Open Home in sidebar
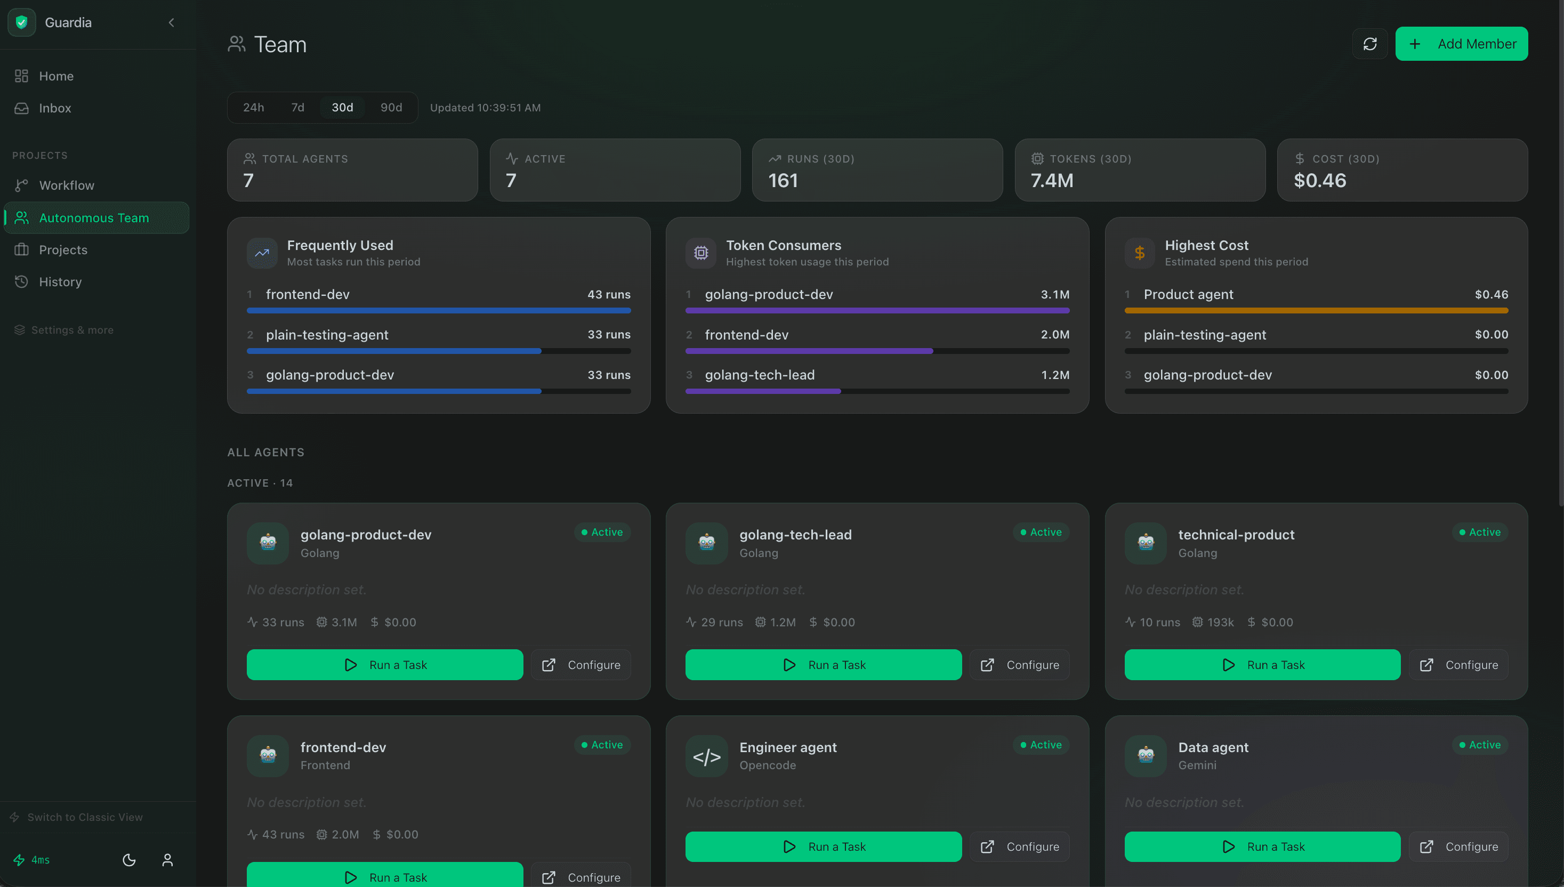This screenshot has height=887, width=1564. 98,76
